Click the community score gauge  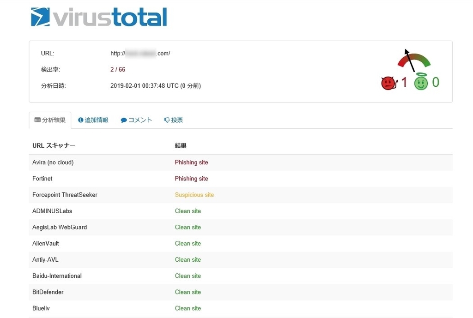point(413,60)
